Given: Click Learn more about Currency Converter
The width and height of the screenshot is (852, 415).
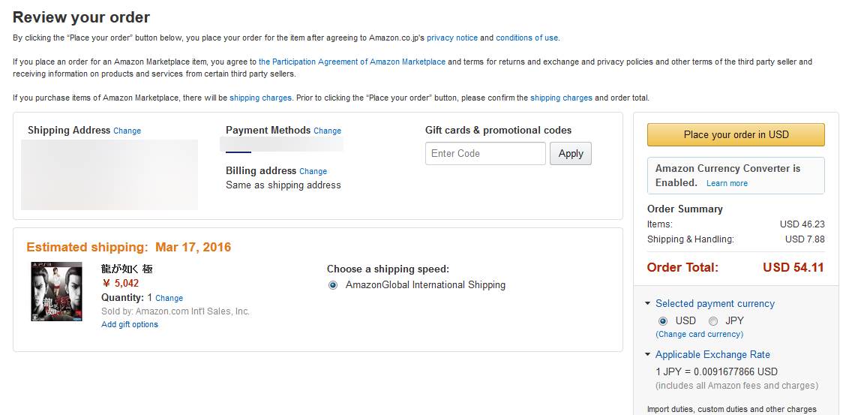Looking at the screenshot, I should 727,183.
